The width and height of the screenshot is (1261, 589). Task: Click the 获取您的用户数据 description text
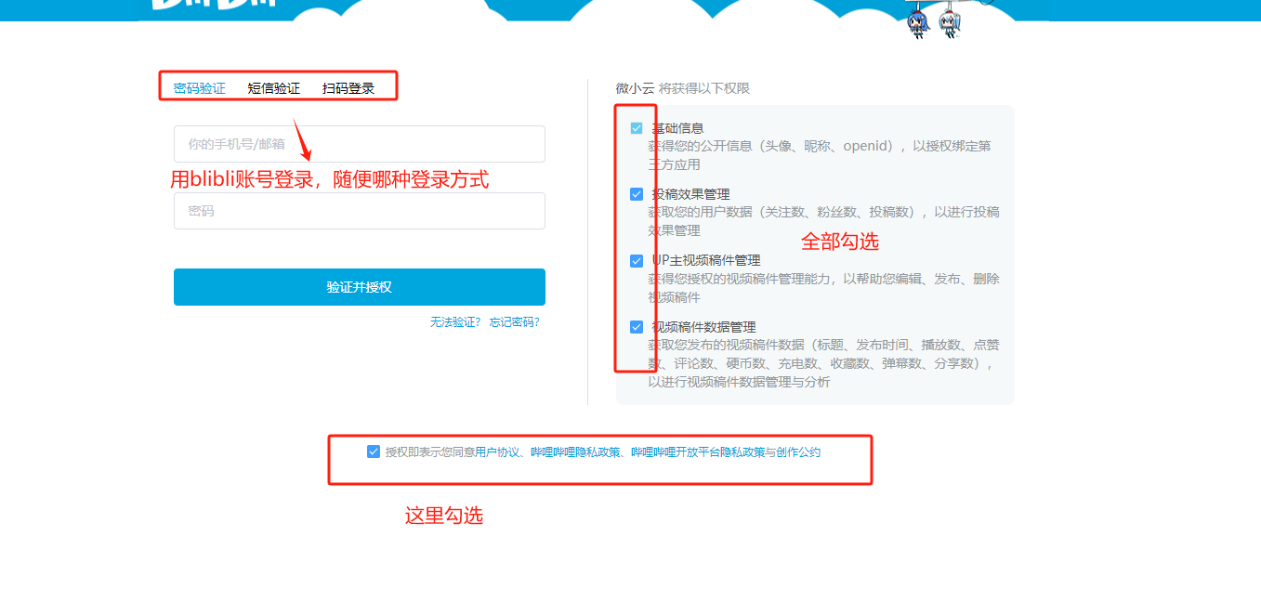point(823,221)
